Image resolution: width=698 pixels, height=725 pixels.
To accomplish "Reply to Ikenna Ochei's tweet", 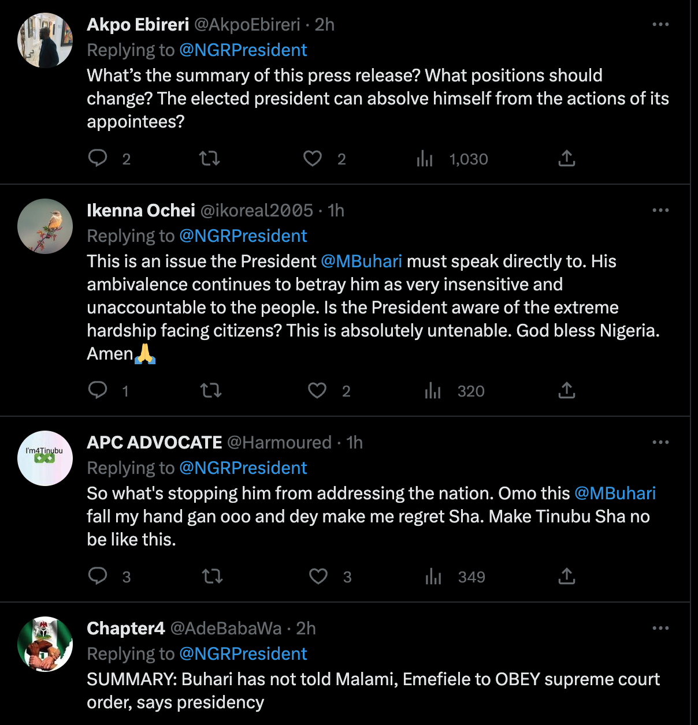I will tap(98, 390).
